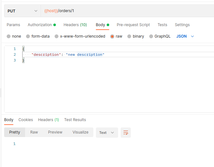Switch to the Test Results tab
The image size is (214, 167).
75,120
